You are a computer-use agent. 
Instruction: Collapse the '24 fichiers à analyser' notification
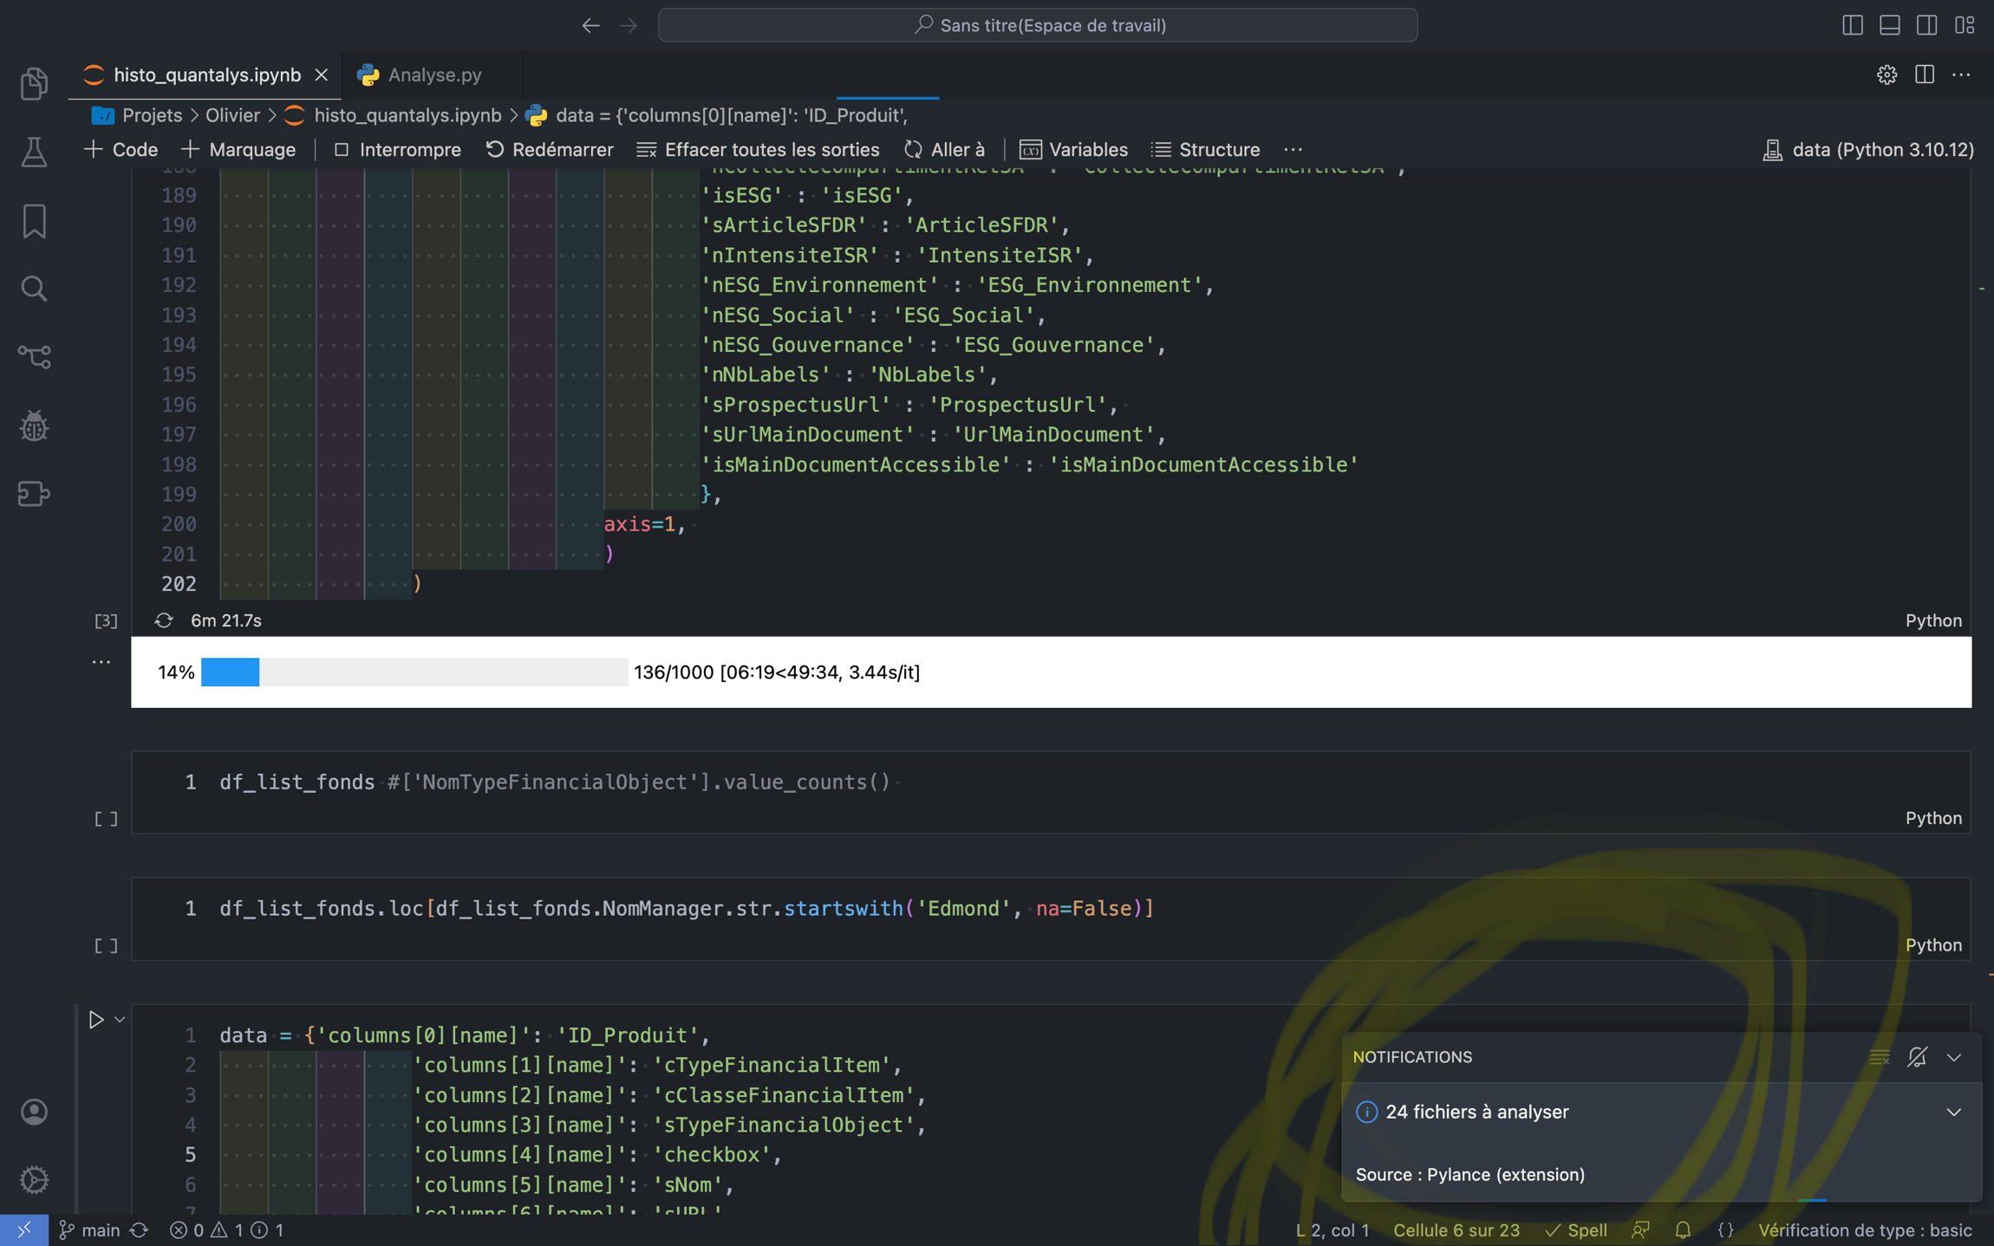click(1952, 1112)
